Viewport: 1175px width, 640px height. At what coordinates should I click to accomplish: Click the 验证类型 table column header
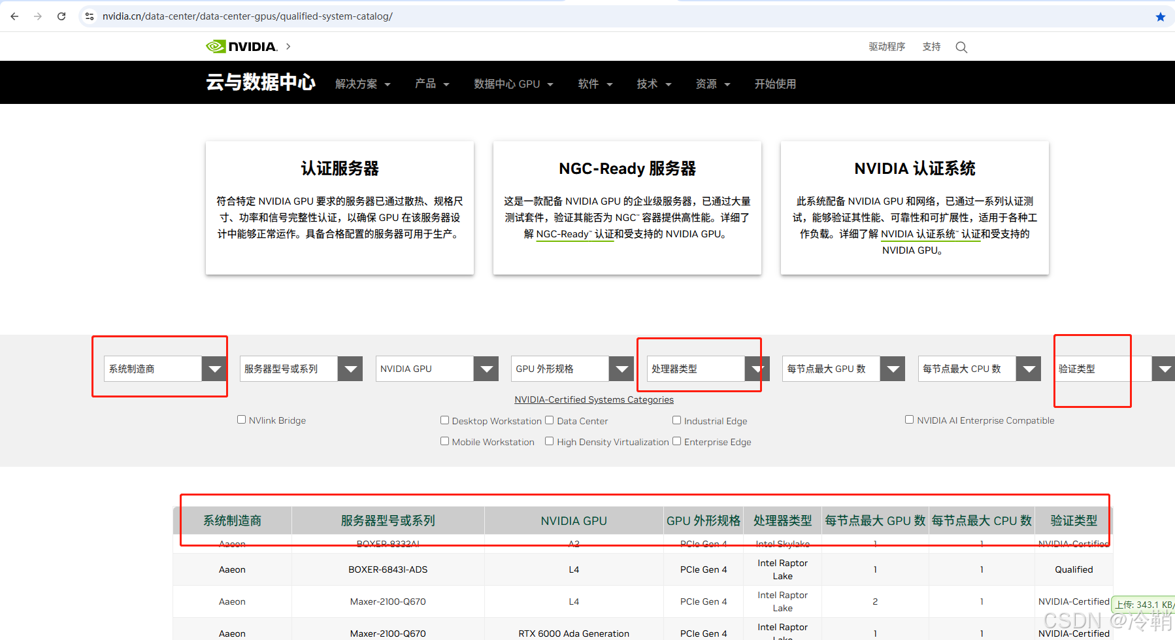click(1074, 520)
